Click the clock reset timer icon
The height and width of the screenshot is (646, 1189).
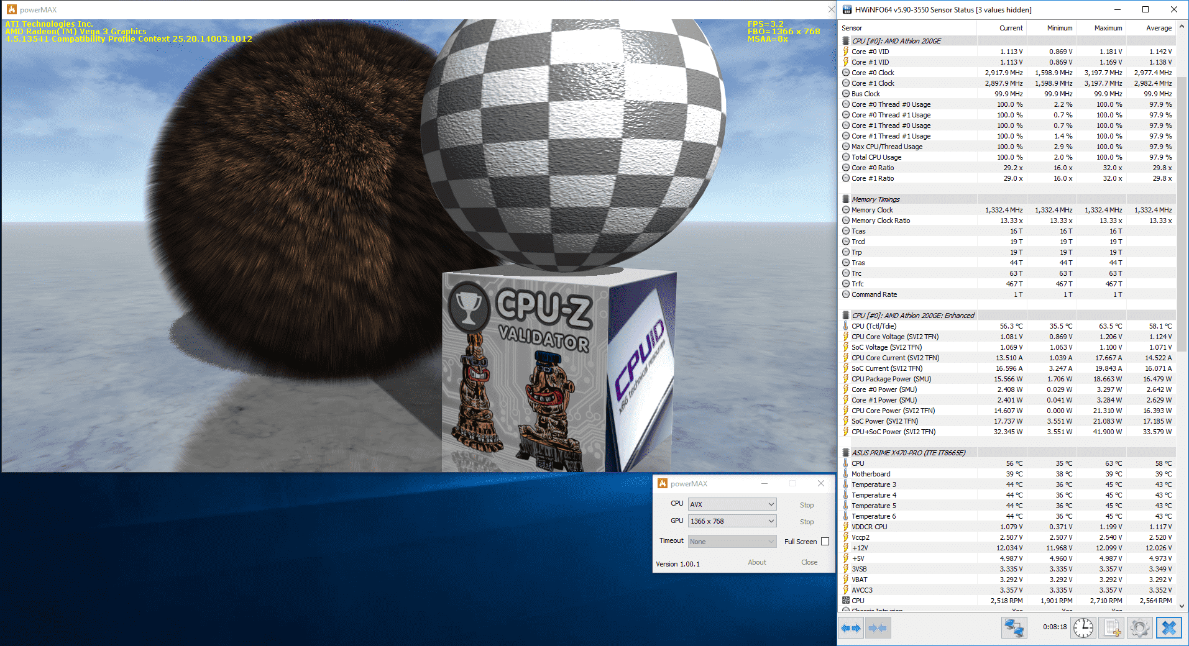coord(1083,628)
